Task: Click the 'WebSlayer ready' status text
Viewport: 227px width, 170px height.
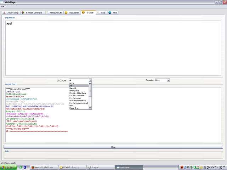Action: point(8,163)
